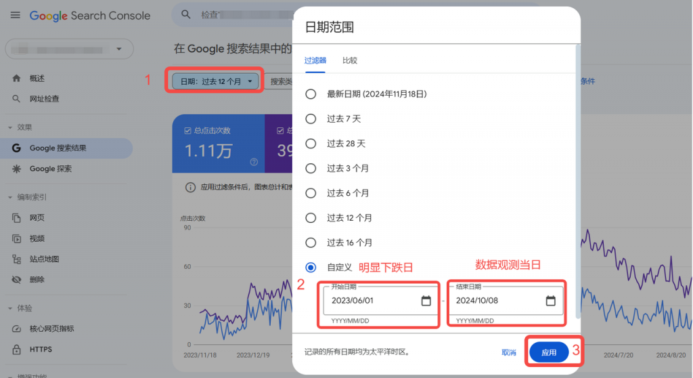Click the magnifier icon beside 网址检查
Screen dimensions: 693x378
16,99
